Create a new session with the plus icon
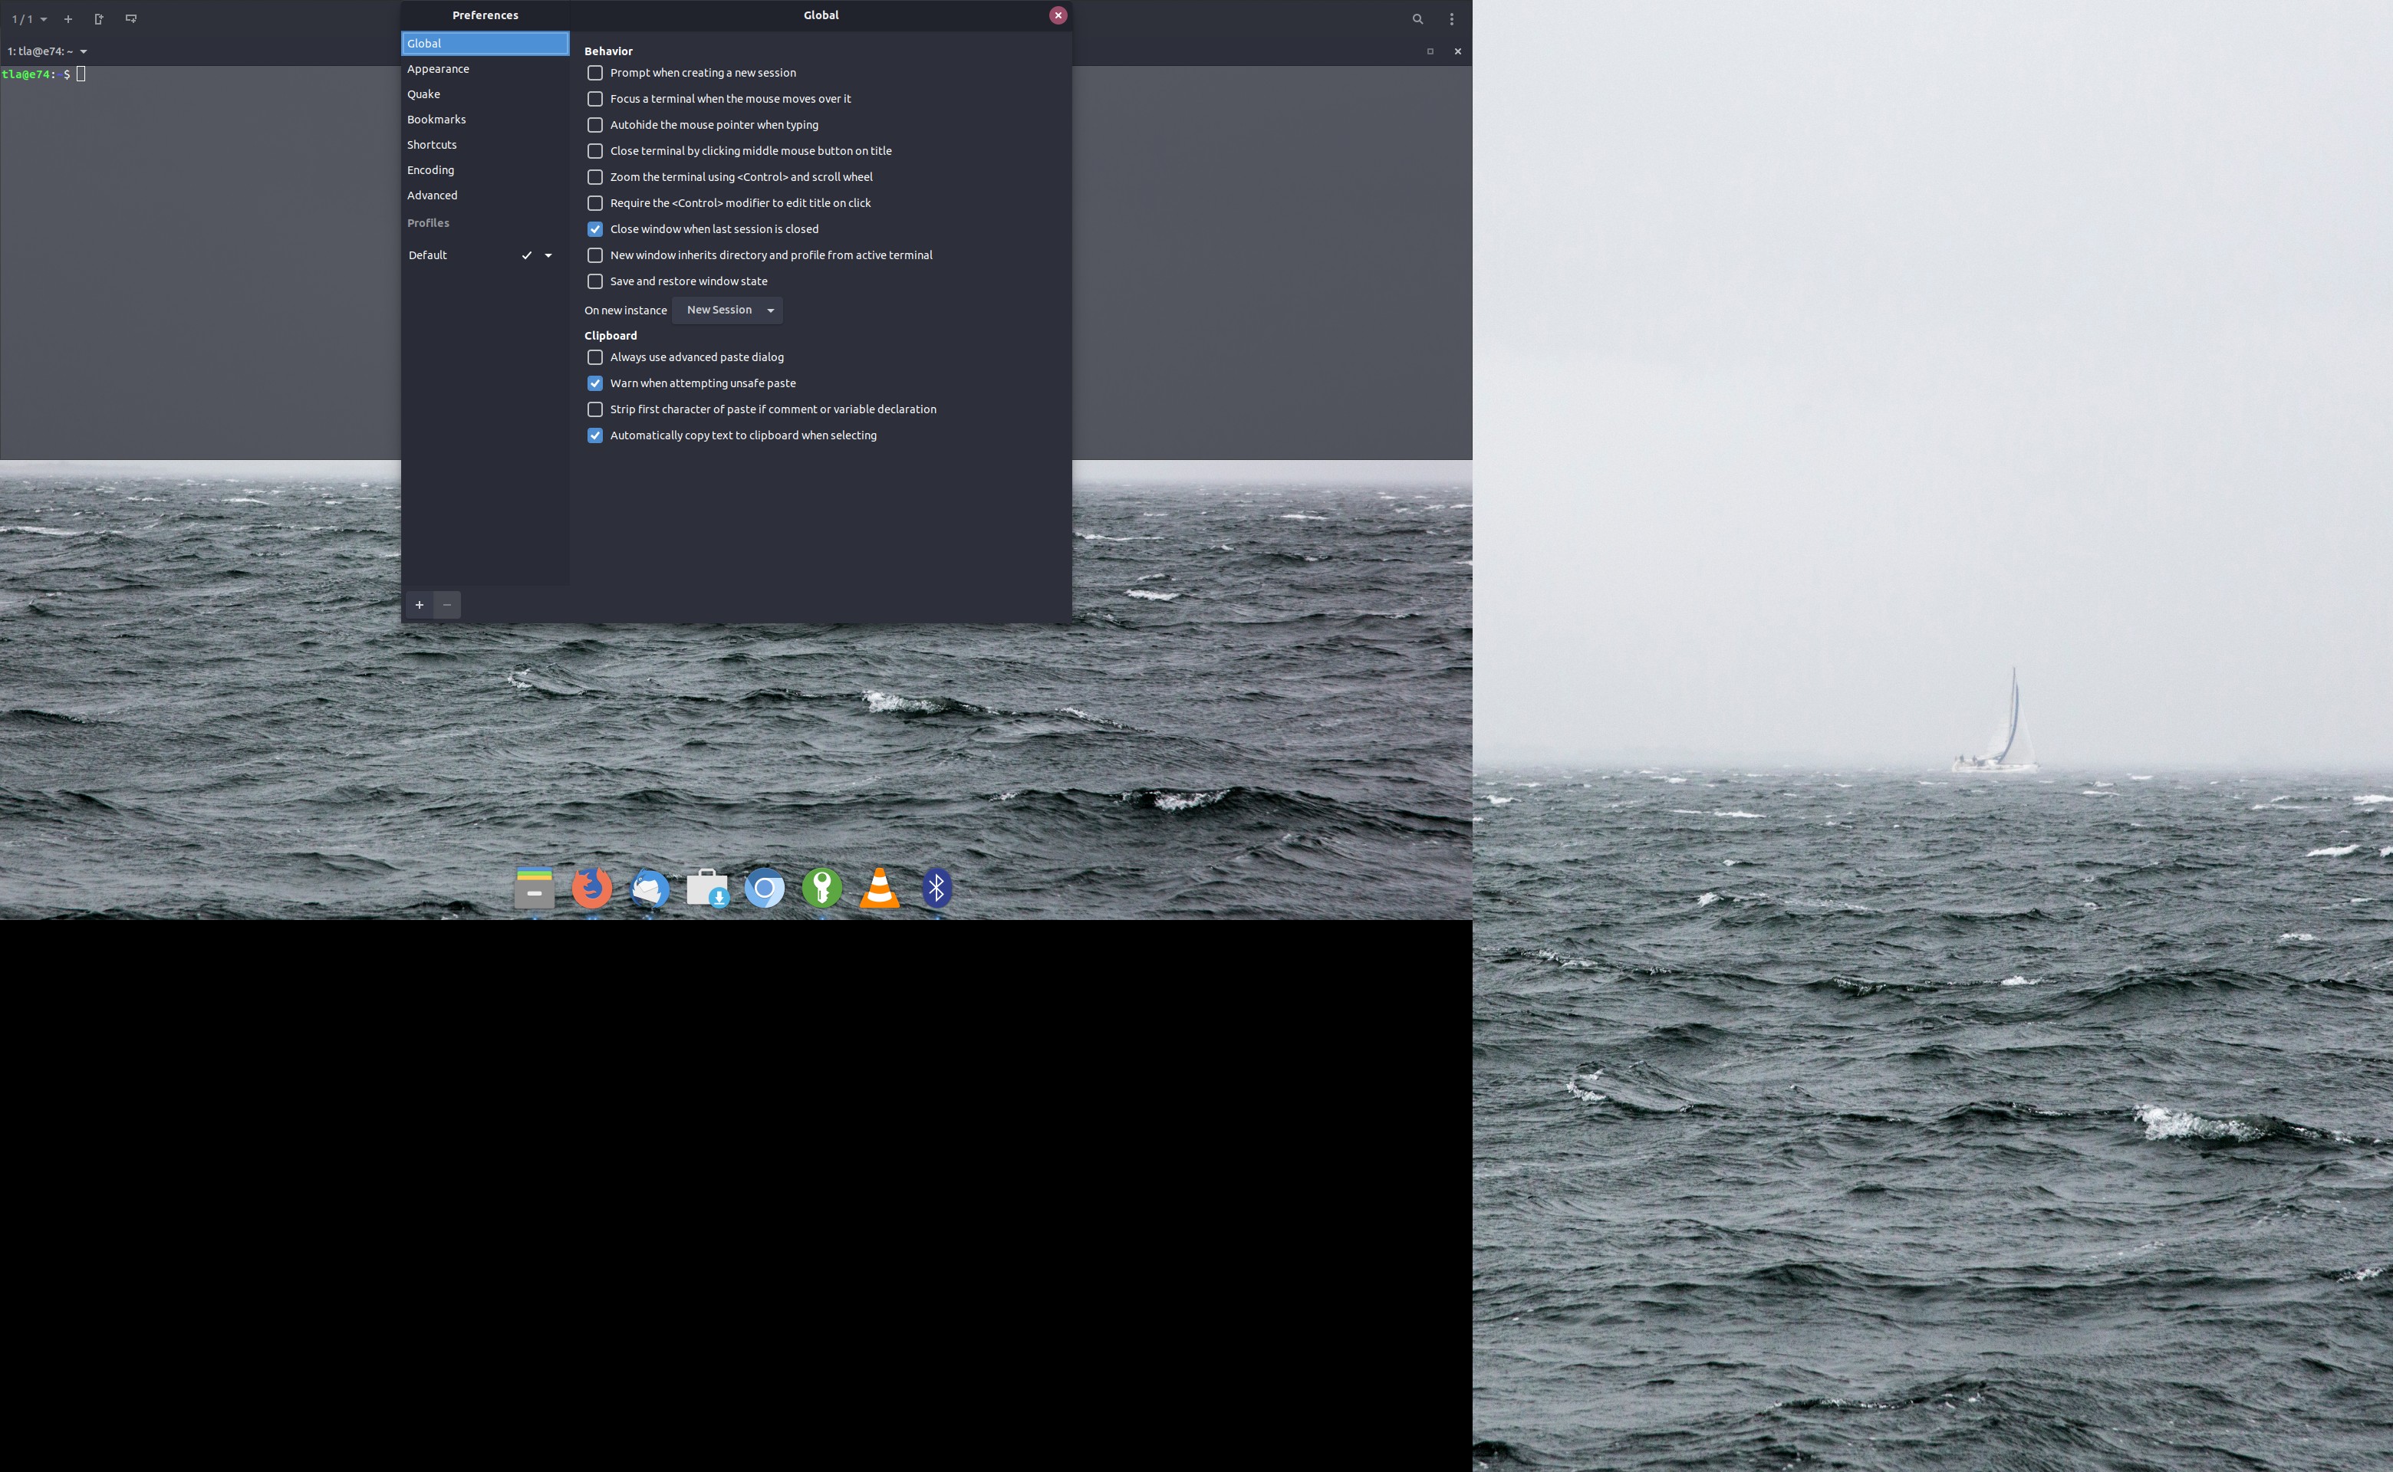Viewport: 2393px width, 1472px height. [68, 18]
